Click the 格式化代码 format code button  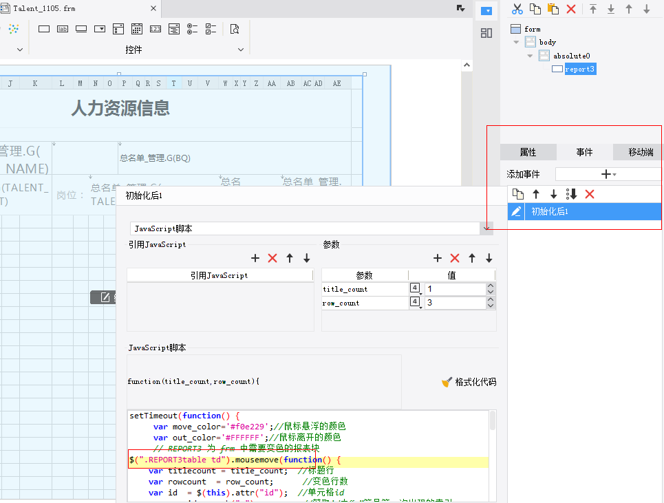click(x=469, y=382)
